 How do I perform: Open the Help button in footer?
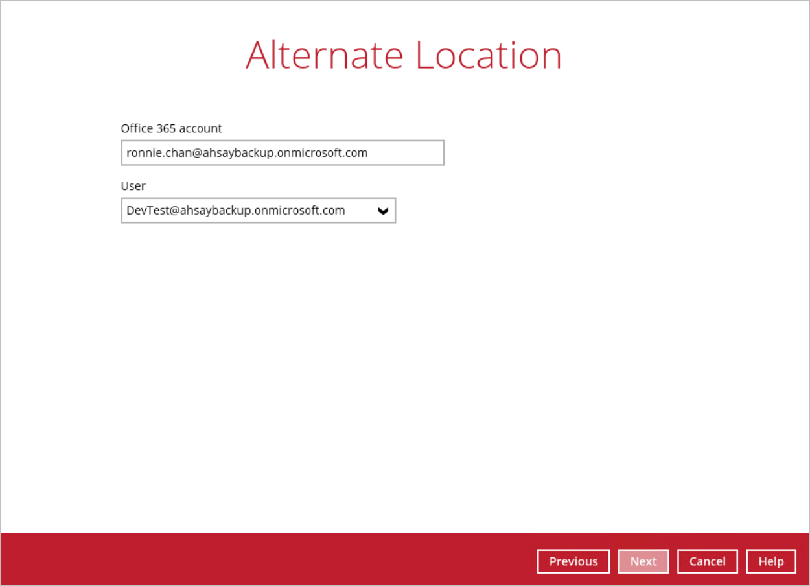coord(770,561)
